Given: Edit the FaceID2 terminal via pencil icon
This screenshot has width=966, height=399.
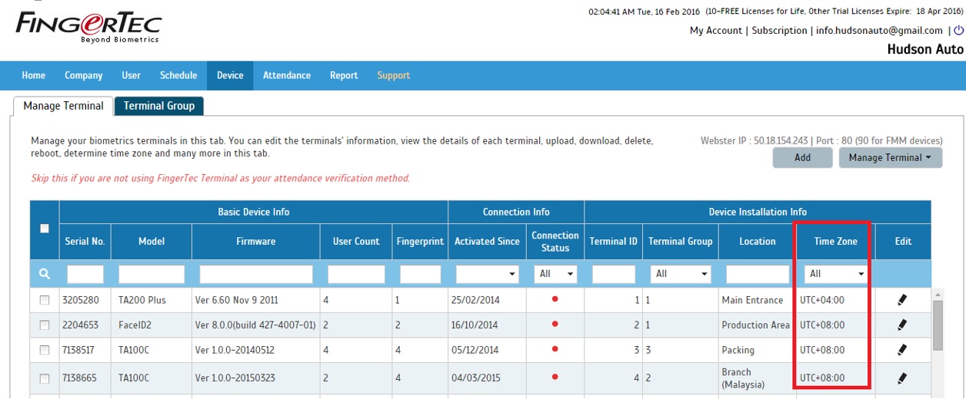Looking at the screenshot, I should (x=902, y=325).
